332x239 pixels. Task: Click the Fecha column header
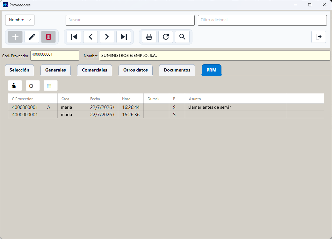pos(102,99)
